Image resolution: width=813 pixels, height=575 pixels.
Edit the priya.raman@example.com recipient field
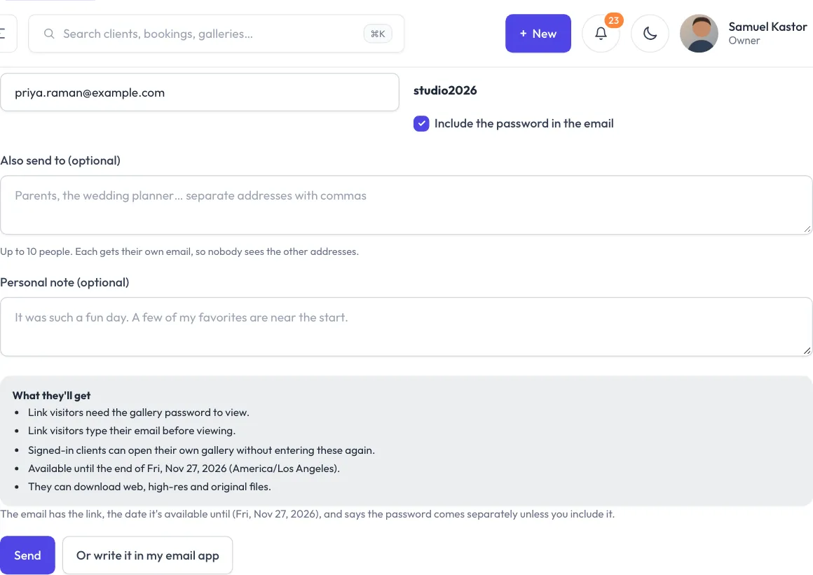pyautogui.click(x=200, y=92)
